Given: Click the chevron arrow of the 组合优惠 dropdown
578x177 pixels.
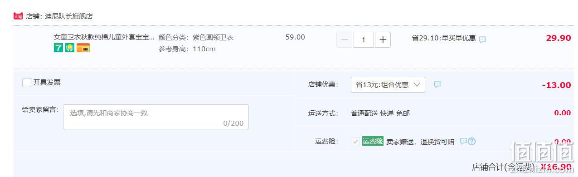Looking at the screenshot, I should (417, 84).
